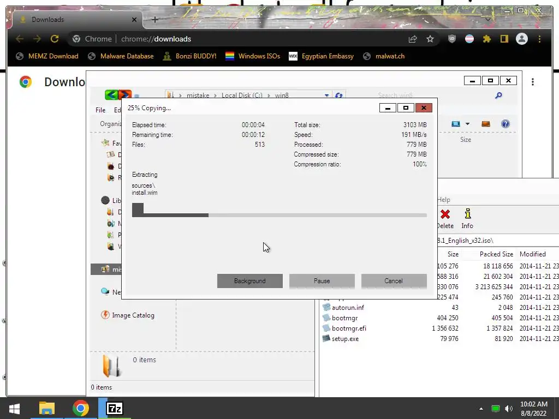
Task: Click the 7-Zip path field ending English_x32.iso
Action: coord(498,241)
